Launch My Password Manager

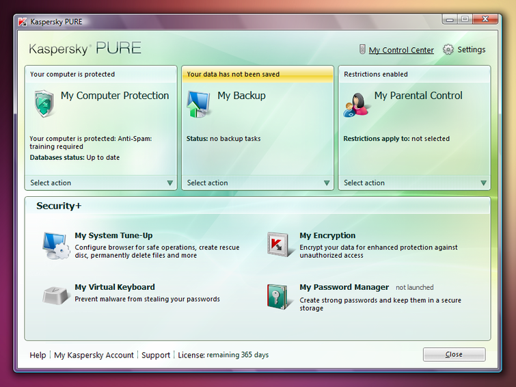point(344,287)
